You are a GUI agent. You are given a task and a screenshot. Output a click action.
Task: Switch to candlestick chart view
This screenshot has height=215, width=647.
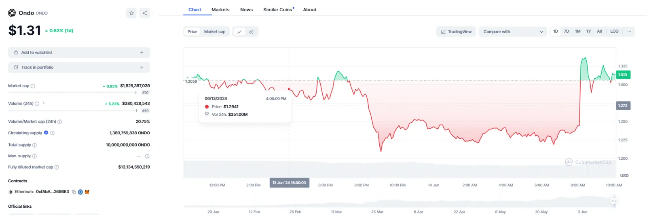coord(251,31)
